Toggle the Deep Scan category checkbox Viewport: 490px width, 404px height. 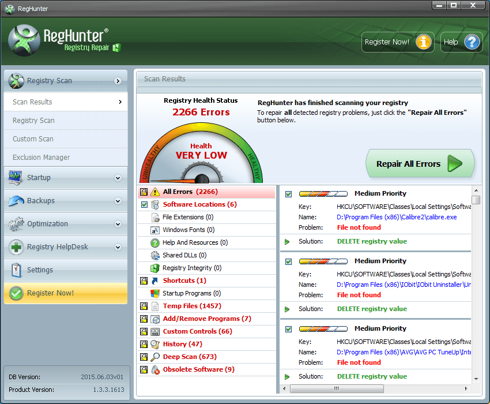point(144,357)
